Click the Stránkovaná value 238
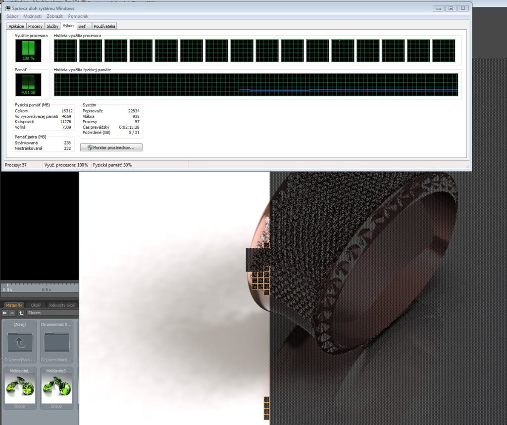Screen dimensions: 507x425 pyautogui.click(x=67, y=143)
